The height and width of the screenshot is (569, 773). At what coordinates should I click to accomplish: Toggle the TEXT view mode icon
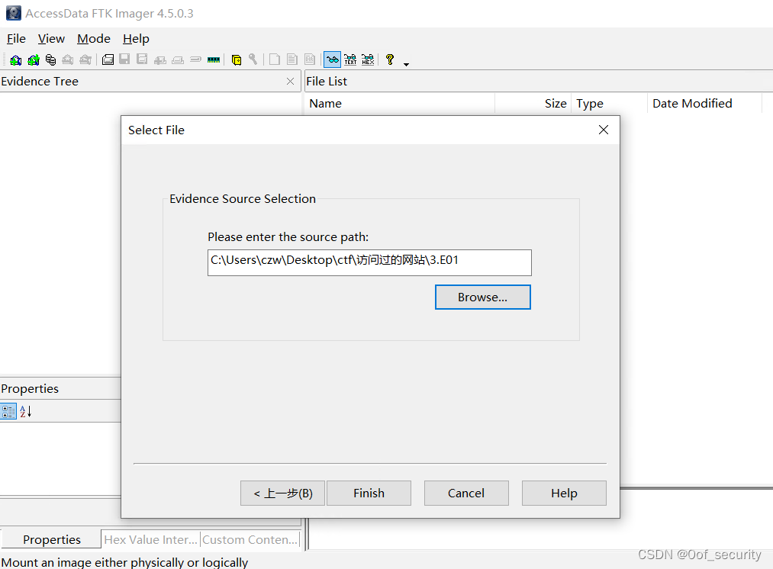[350, 59]
